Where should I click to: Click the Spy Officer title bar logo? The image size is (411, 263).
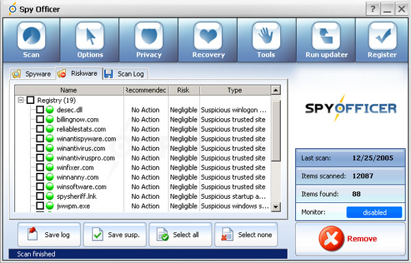pos(12,9)
